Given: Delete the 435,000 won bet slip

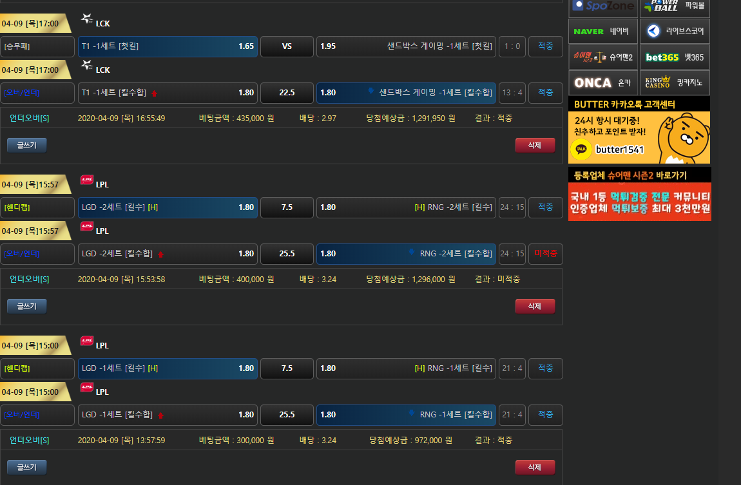Looking at the screenshot, I should pyautogui.click(x=535, y=145).
